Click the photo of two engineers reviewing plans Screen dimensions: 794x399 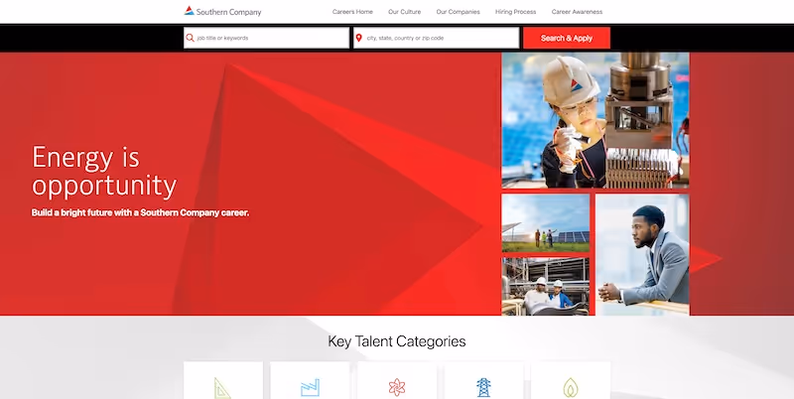546,287
